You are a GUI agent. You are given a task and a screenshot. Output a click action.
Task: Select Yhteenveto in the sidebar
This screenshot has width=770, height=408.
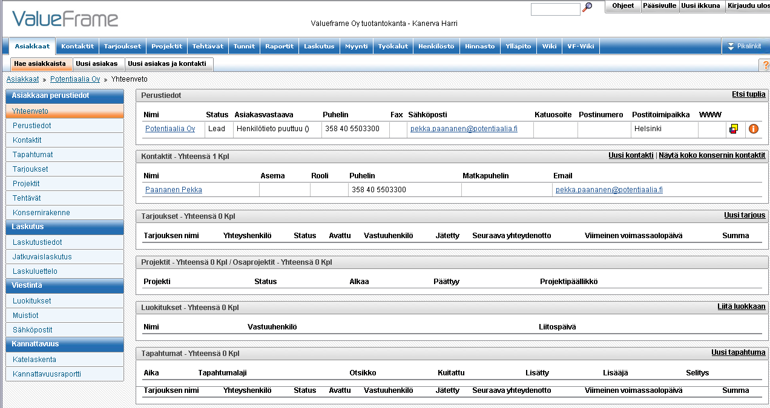64,111
